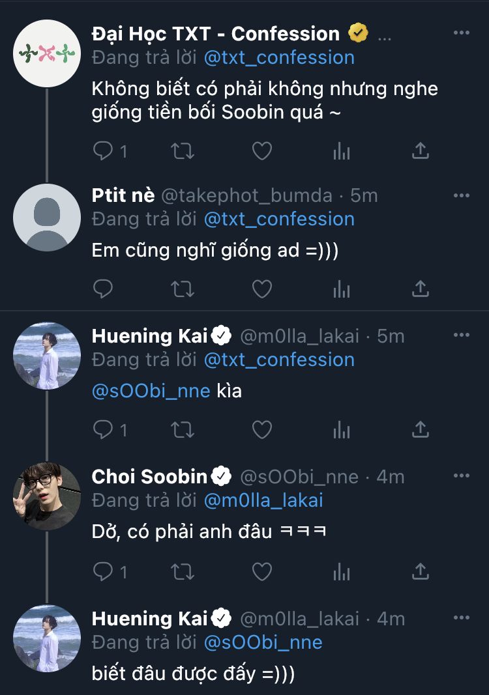This screenshot has height=695, width=489.
Task: Open Đại Học TXT Confession profile avatar
Action: [x=47, y=53]
